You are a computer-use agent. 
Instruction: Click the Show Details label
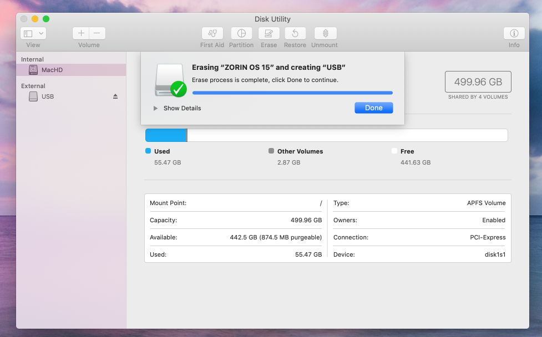pos(182,108)
